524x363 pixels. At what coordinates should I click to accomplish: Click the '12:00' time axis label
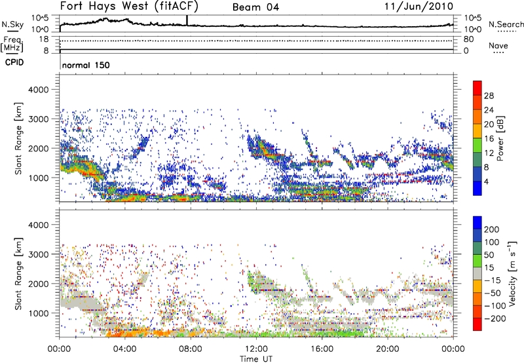point(256,349)
